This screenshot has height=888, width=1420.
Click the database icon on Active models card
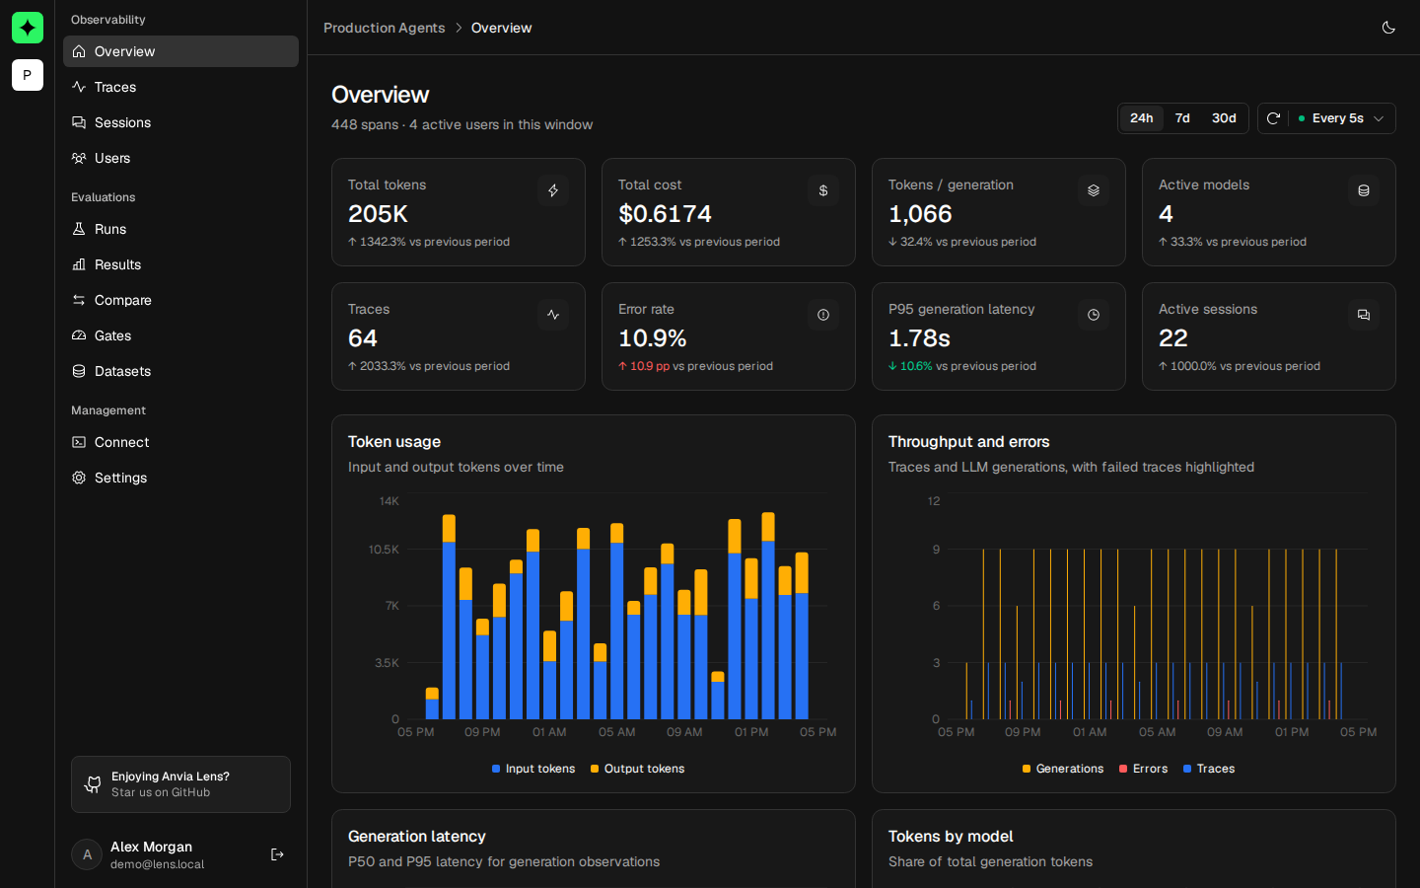coord(1364,190)
